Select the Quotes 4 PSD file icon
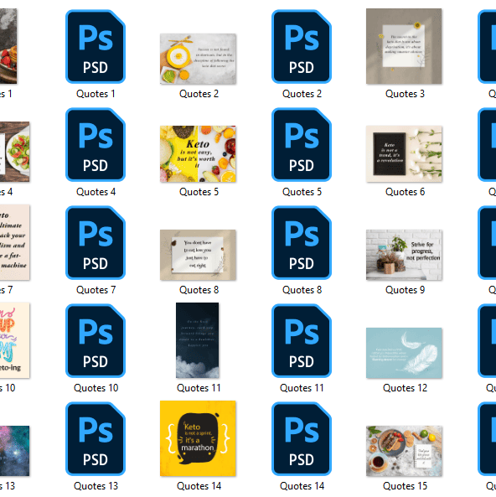This screenshot has width=496, height=497. click(96, 144)
